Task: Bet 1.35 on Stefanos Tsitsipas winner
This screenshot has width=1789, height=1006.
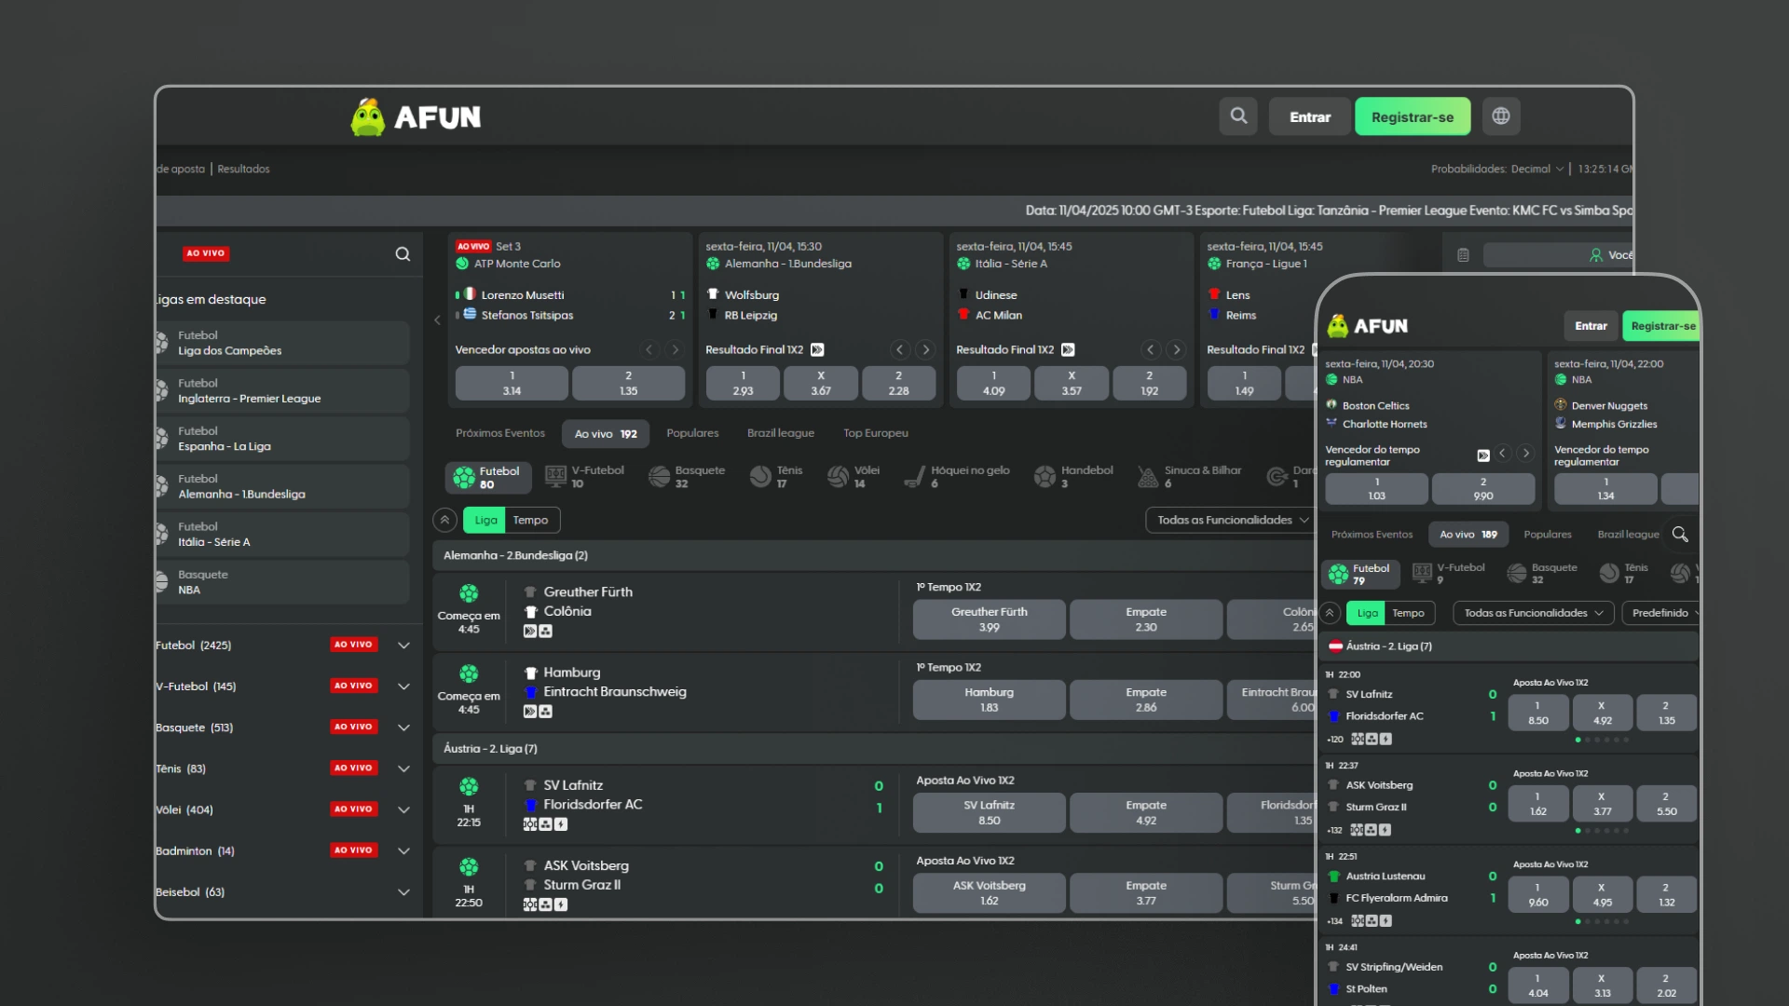Action: coord(629,384)
